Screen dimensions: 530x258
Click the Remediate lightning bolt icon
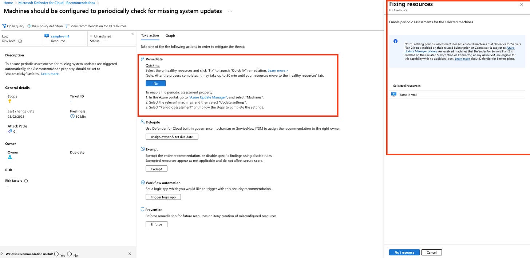(x=142, y=59)
